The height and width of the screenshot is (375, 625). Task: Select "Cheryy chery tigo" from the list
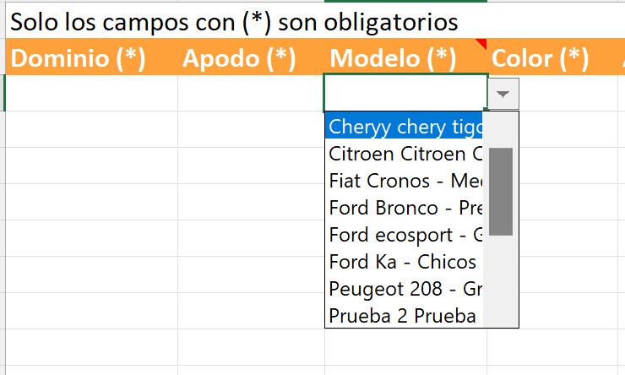(404, 127)
